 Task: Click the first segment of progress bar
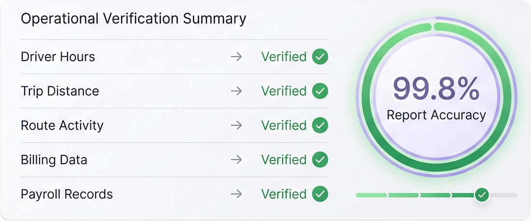371,195
